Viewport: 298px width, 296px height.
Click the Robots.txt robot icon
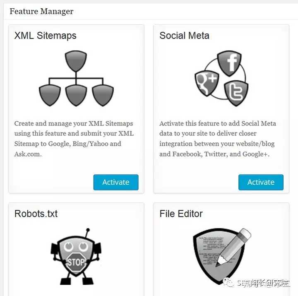tap(76, 256)
